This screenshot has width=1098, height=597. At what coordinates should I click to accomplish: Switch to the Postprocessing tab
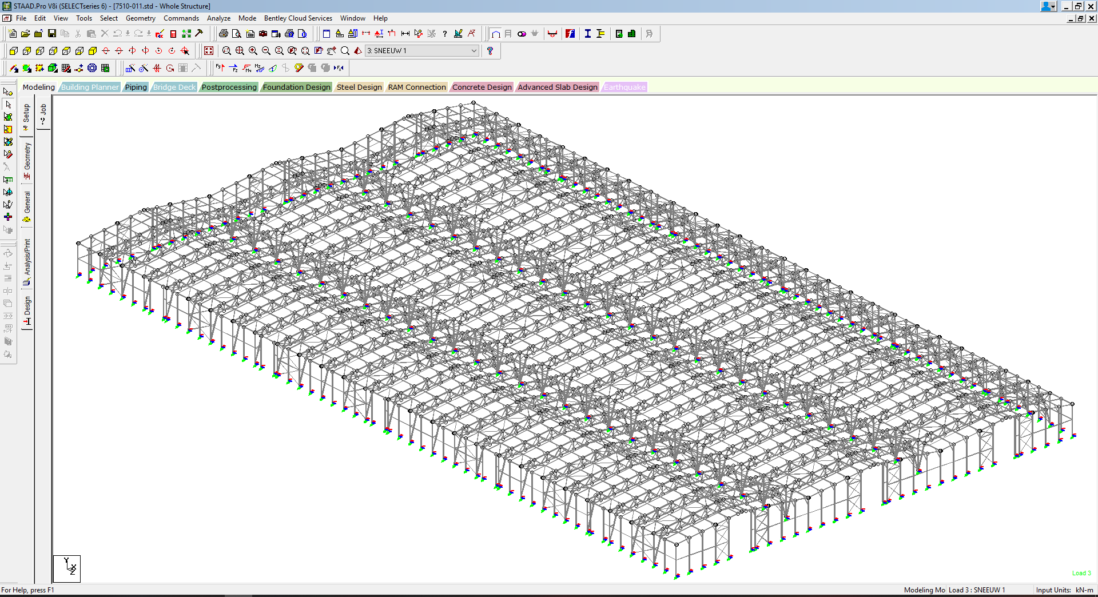[x=229, y=87]
